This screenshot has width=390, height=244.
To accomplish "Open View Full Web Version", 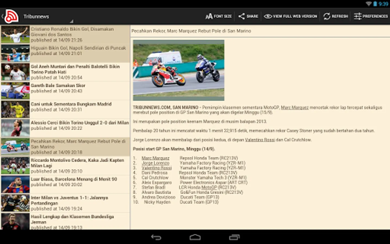I will click(x=290, y=16).
